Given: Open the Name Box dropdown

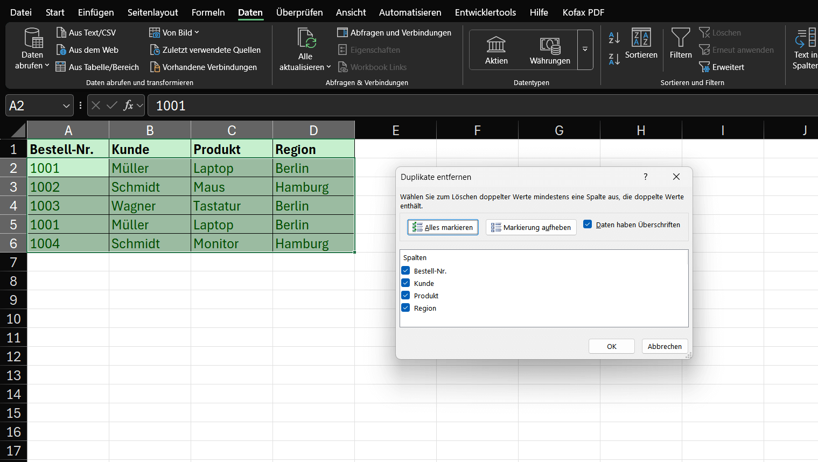Looking at the screenshot, I should tap(66, 106).
